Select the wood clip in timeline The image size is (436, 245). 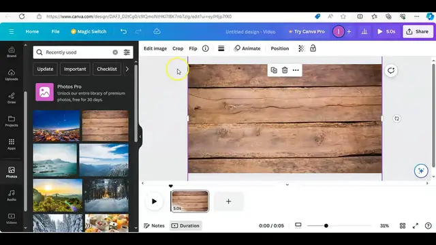190,201
